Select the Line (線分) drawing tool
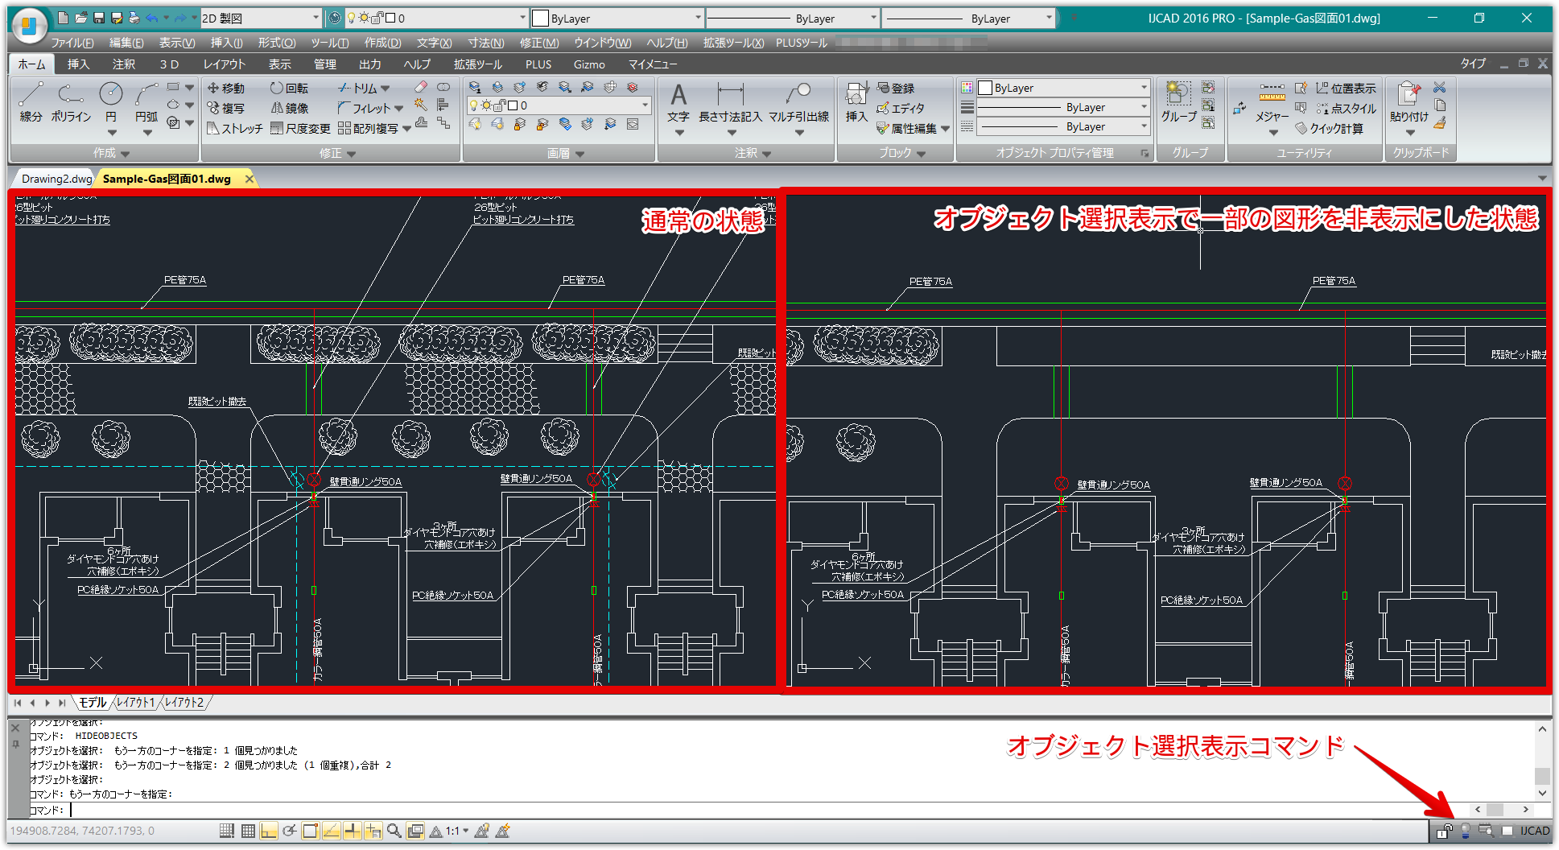This screenshot has width=1559, height=850. pos(30,98)
